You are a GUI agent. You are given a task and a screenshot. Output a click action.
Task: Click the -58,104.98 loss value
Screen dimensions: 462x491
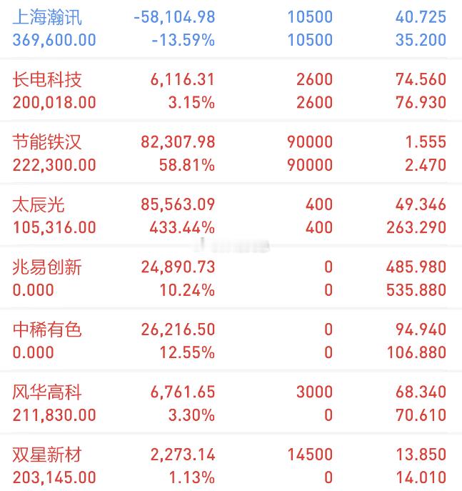[174, 17]
